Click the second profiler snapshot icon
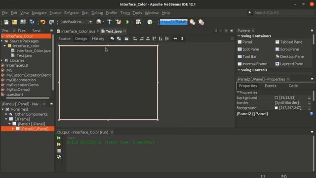This screenshot has height=178, width=316. (201, 22)
